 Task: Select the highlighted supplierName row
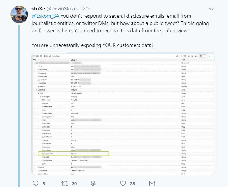(x=73, y=154)
